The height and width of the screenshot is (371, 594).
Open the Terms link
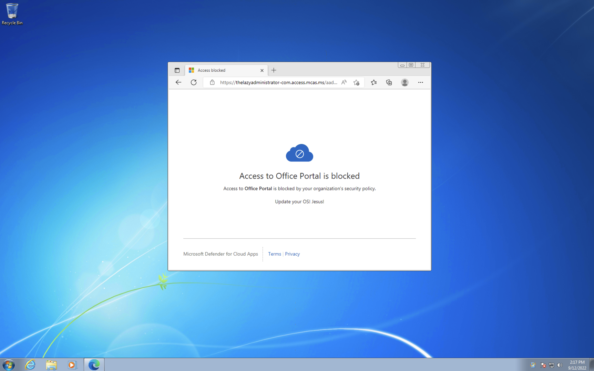275,254
